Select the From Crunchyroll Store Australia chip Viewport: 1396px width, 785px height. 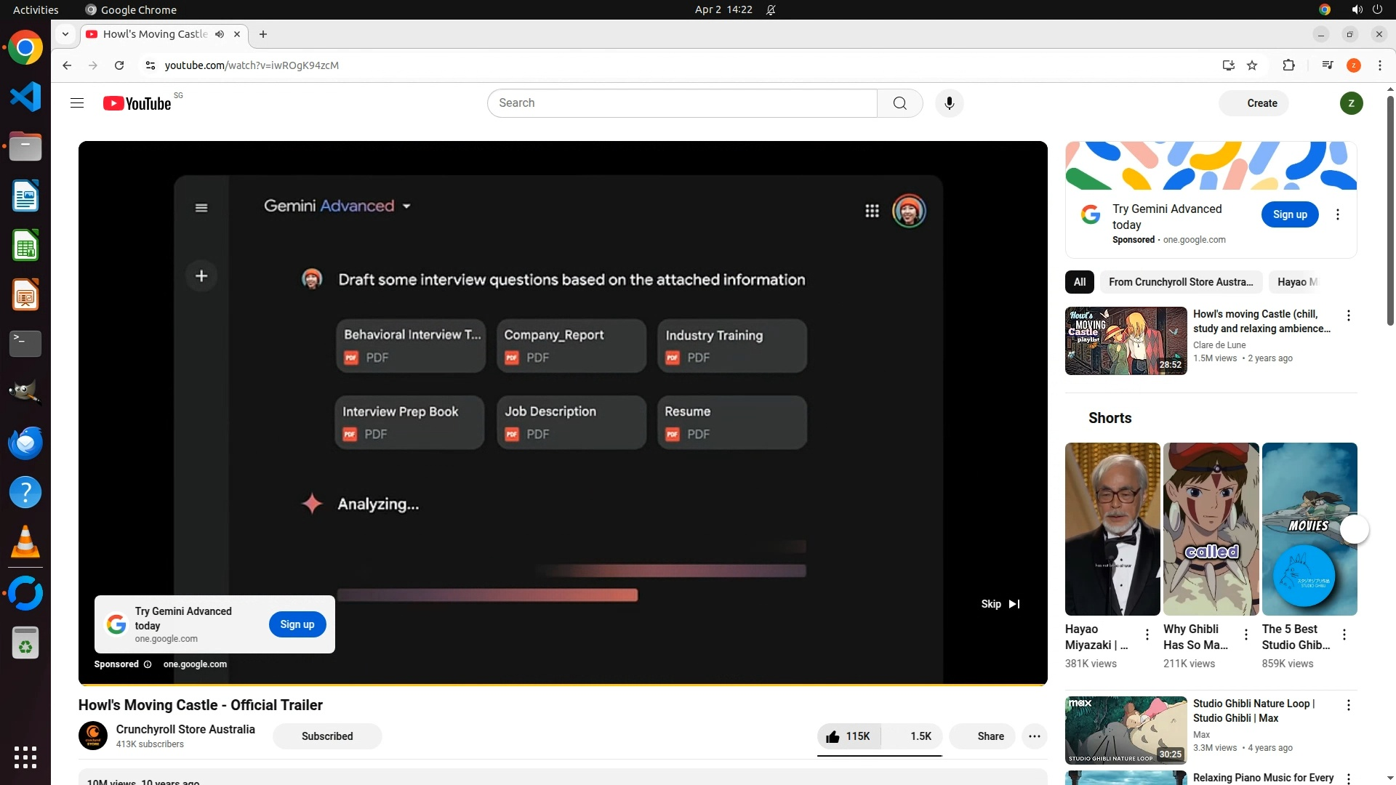point(1180,282)
